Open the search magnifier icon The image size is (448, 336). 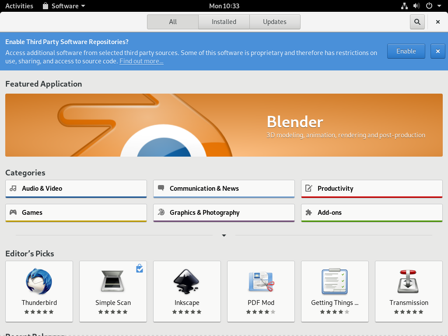[x=417, y=22]
